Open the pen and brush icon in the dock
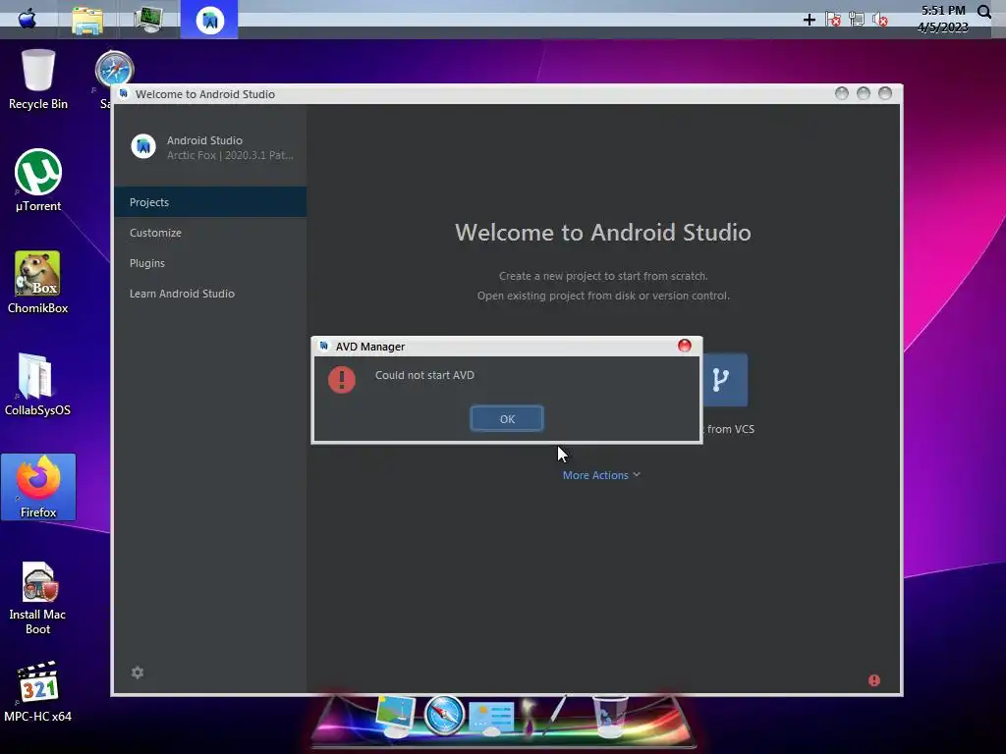This screenshot has height=754, width=1006. click(544, 715)
